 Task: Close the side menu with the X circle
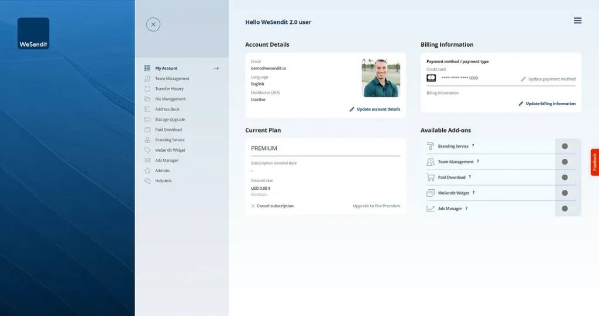(153, 25)
